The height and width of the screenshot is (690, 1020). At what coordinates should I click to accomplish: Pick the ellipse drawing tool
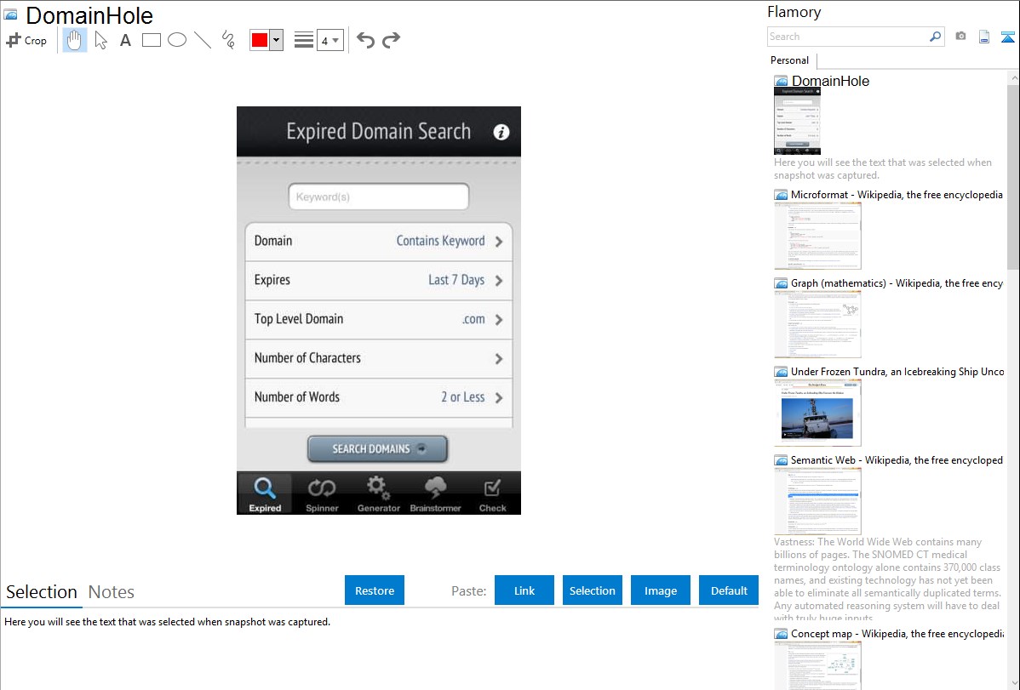coord(177,40)
